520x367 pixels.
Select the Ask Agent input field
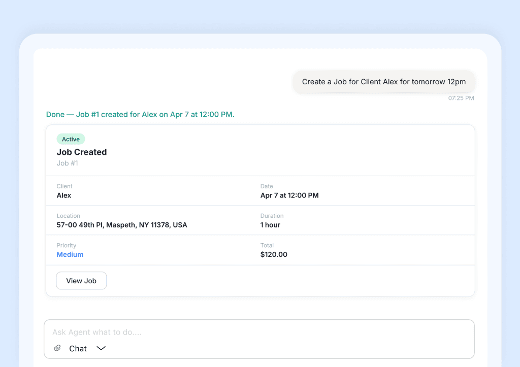pos(203,332)
